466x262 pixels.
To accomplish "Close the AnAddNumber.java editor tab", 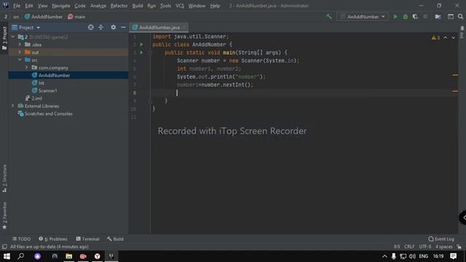I will click(x=184, y=28).
